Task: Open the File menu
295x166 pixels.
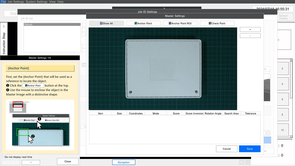Action: click(3, 2)
